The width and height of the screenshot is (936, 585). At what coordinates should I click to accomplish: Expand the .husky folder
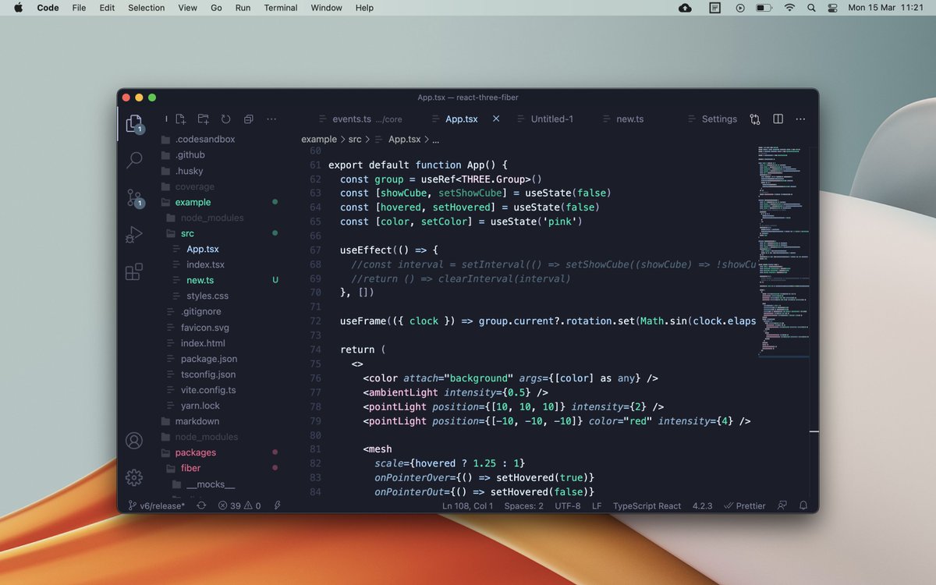189,171
